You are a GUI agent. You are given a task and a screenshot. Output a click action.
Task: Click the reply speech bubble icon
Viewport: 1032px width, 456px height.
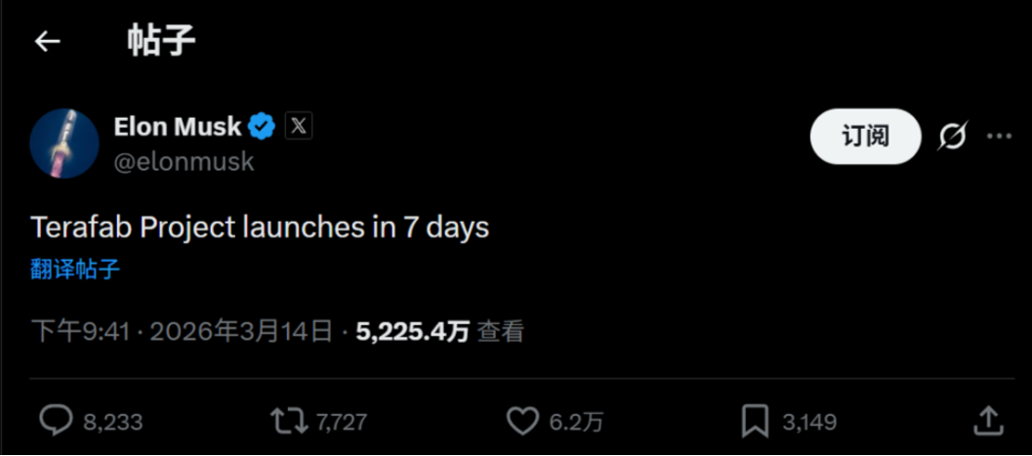(56, 421)
